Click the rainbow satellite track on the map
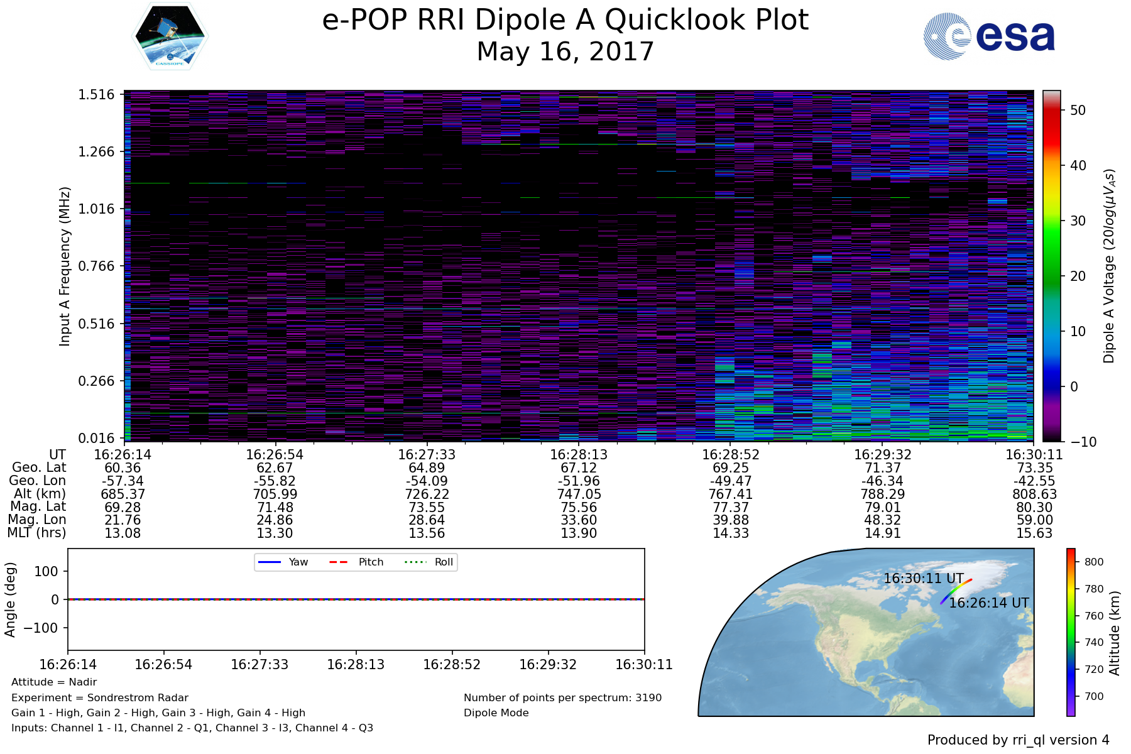Image resolution: width=1131 pixels, height=754 pixels. click(x=955, y=591)
